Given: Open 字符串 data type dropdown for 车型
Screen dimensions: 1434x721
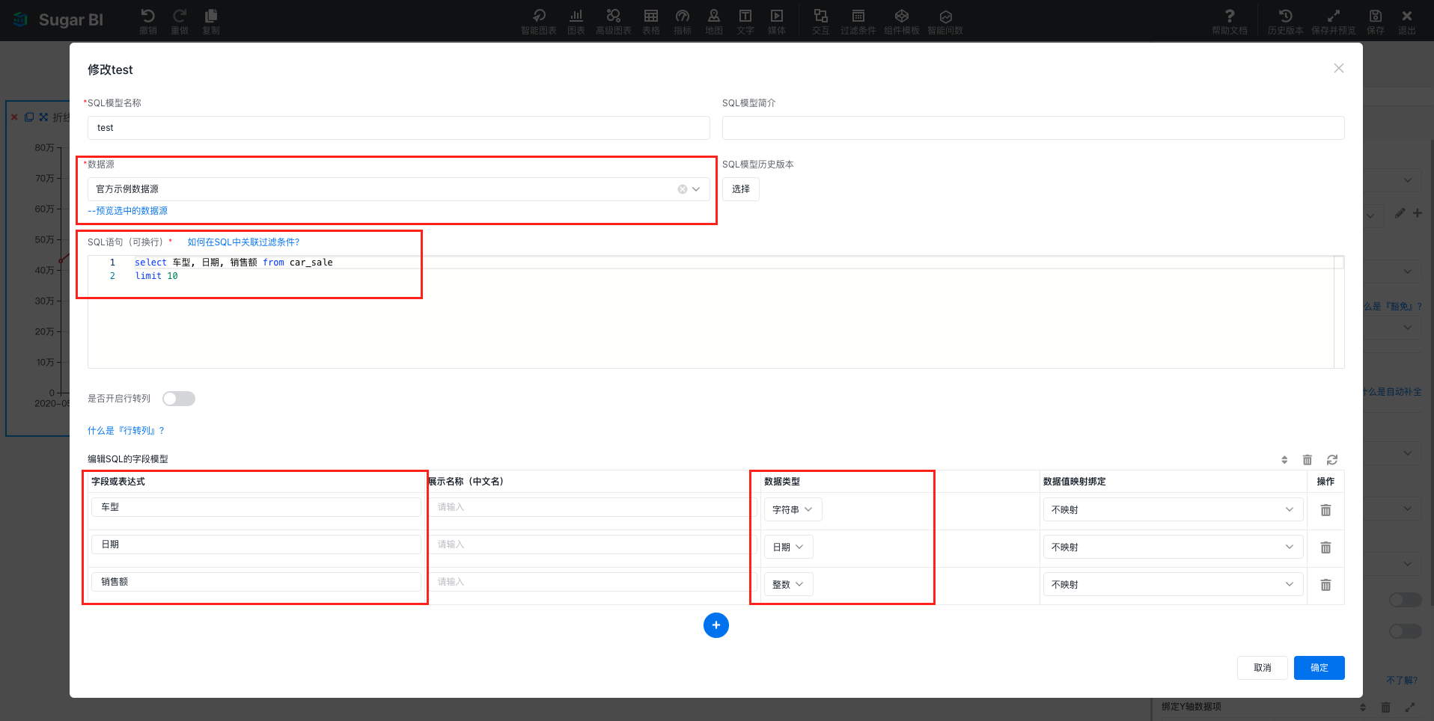Looking at the screenshot, I should [793, 509].
